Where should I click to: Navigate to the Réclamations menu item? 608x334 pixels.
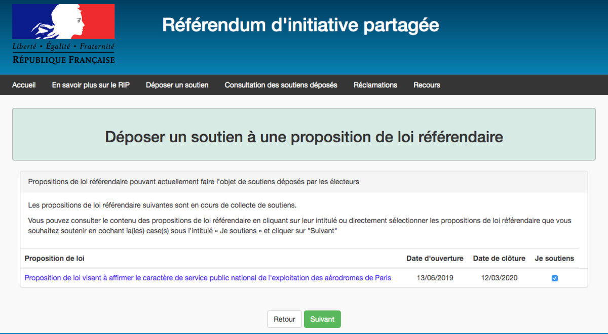375,85
